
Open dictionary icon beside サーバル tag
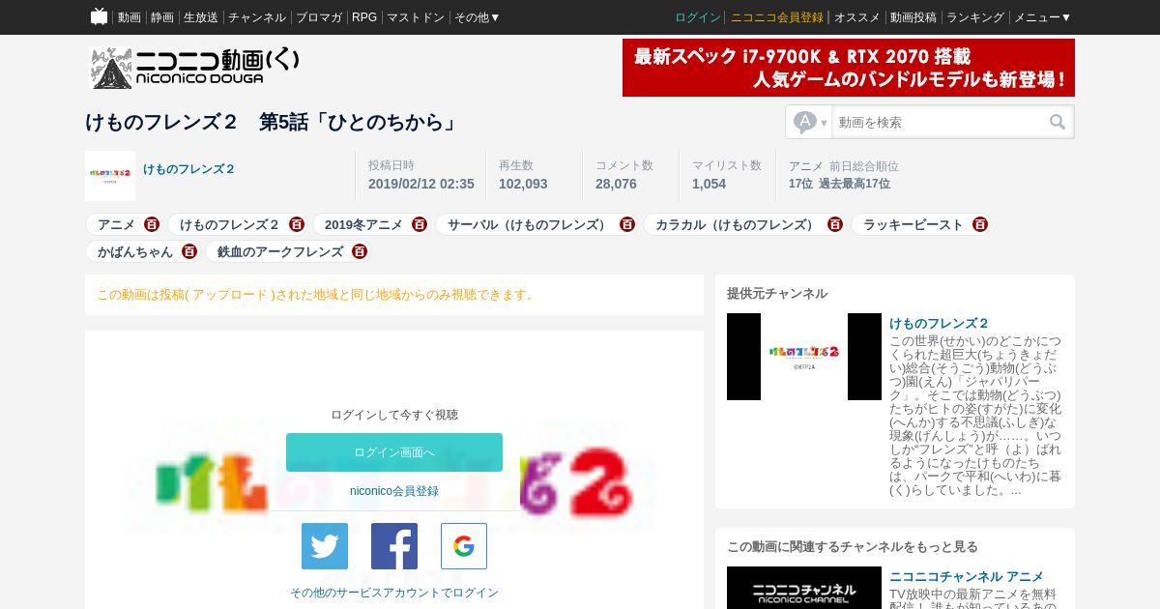point(627,224)
